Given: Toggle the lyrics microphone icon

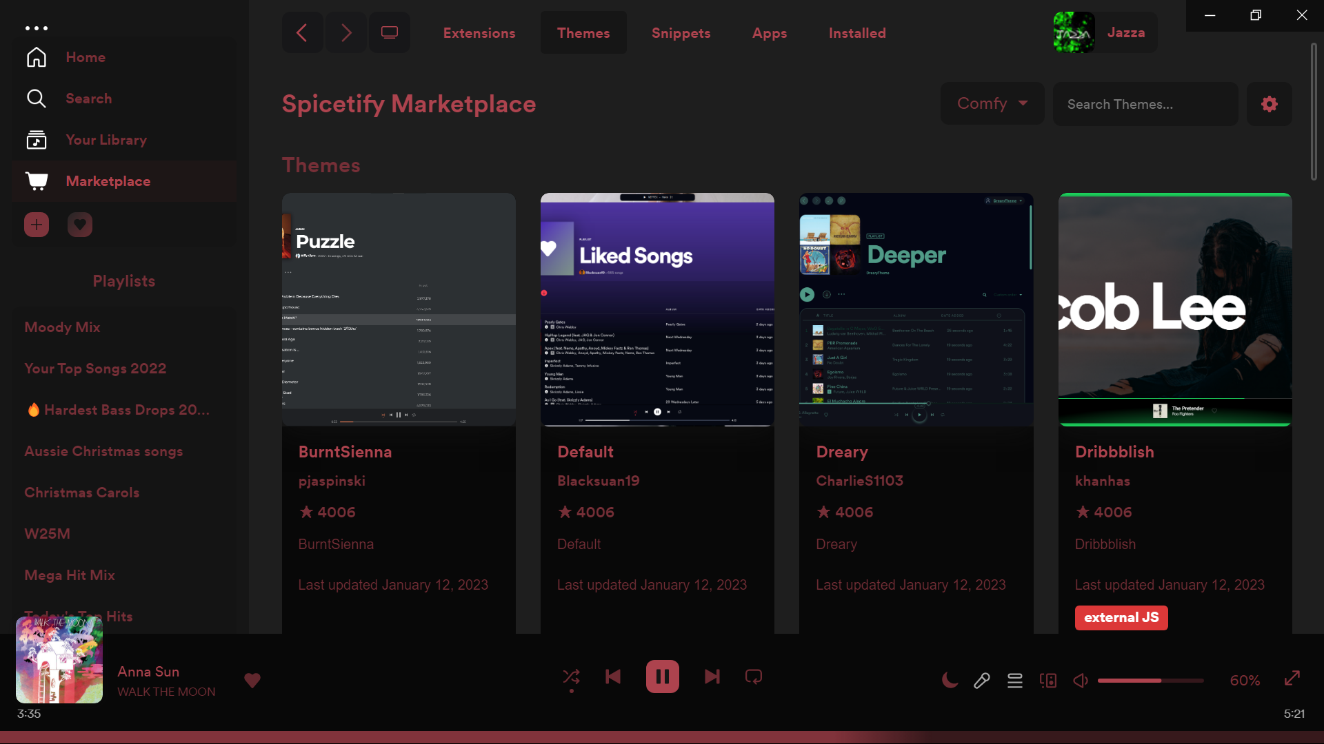Looking at the screenshot, I should click(981, 680).
